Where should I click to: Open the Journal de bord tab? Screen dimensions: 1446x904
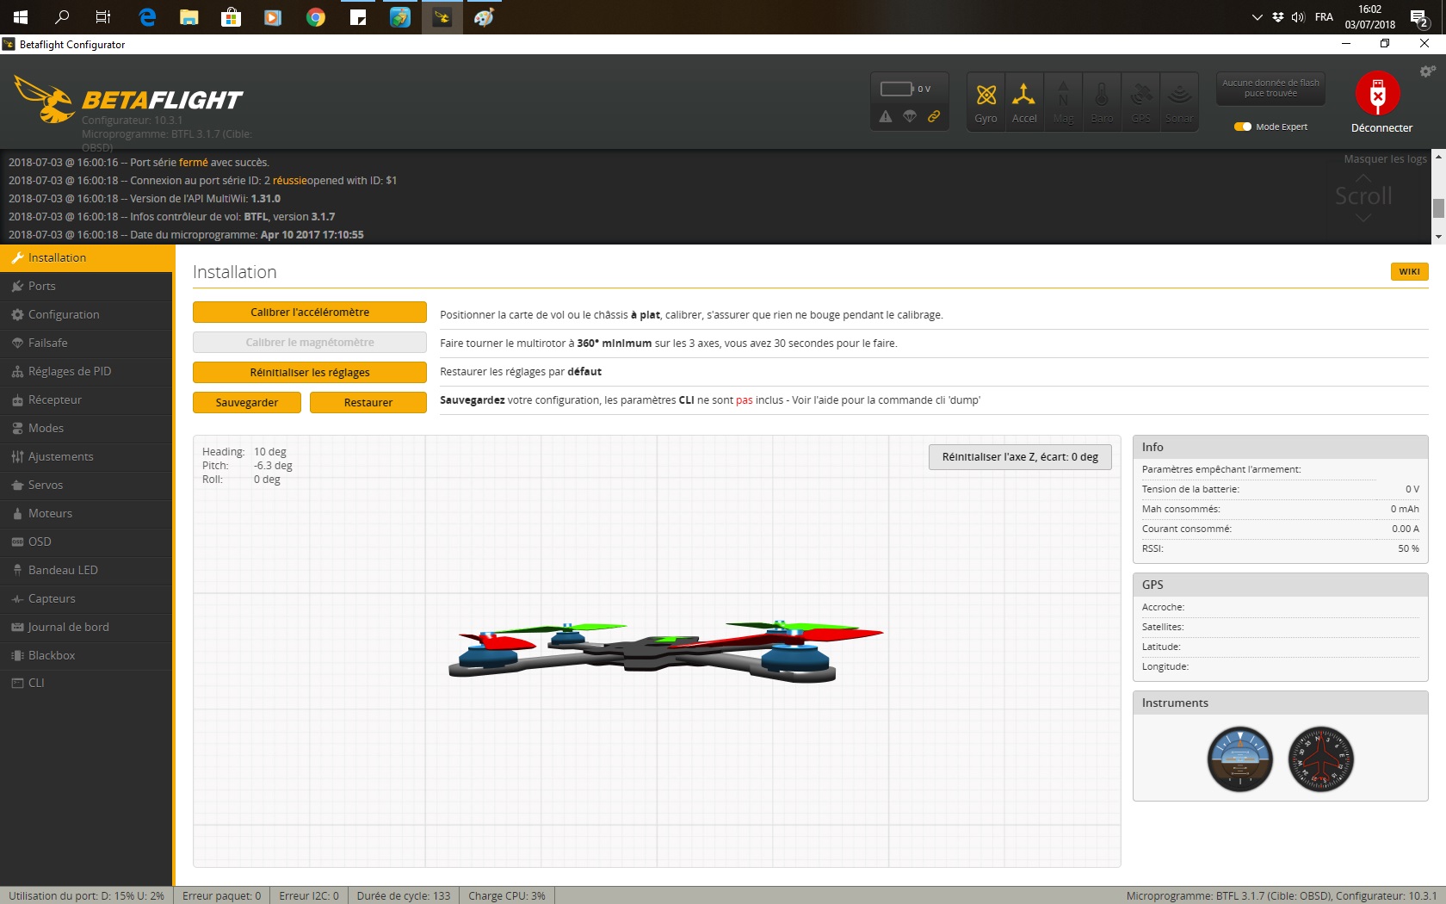point(86,627)
